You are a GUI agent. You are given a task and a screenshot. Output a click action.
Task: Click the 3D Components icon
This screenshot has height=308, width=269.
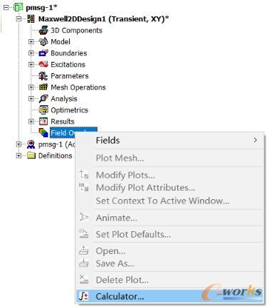[43, 31]
